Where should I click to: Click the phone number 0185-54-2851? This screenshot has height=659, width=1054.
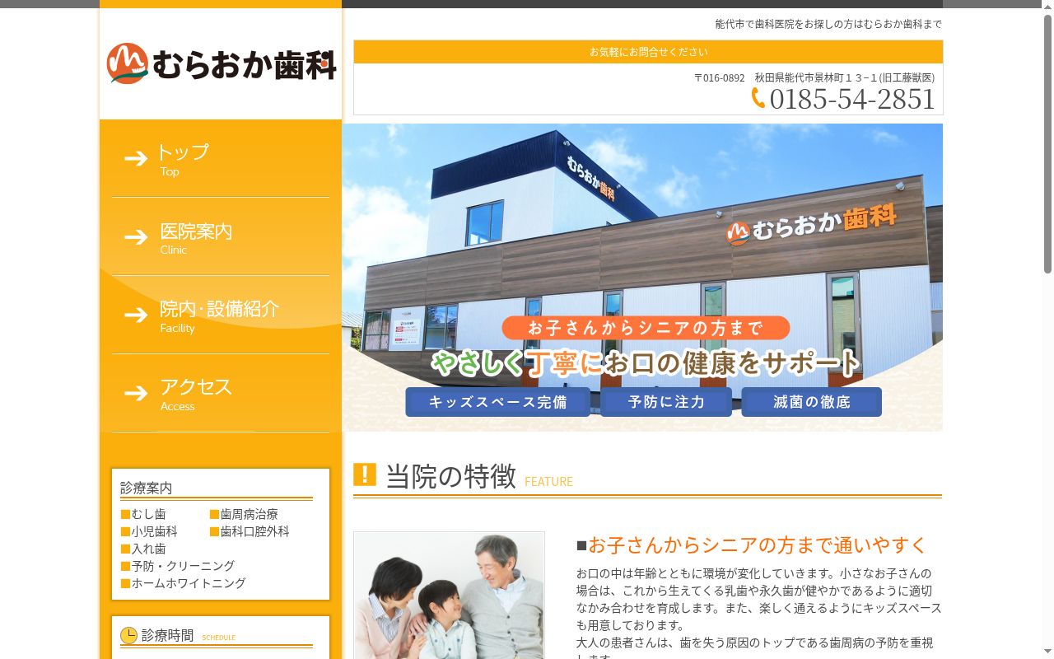(x=852, y=99)
